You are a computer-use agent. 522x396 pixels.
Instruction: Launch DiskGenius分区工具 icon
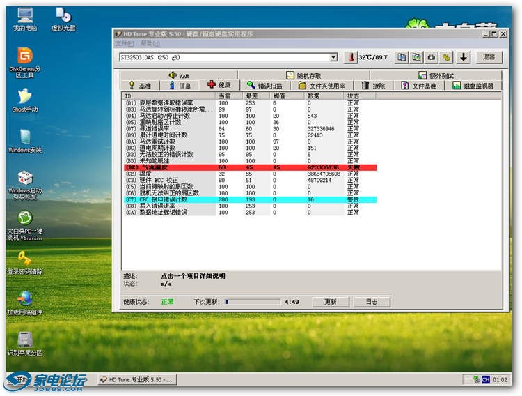click(25, 63)
